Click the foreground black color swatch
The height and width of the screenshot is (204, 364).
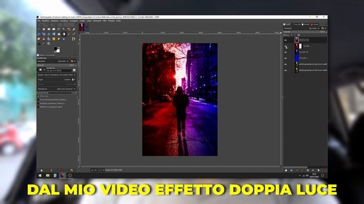(x=56, y=49)
